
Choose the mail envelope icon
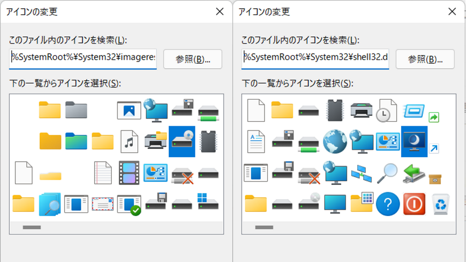coord(103,204)
